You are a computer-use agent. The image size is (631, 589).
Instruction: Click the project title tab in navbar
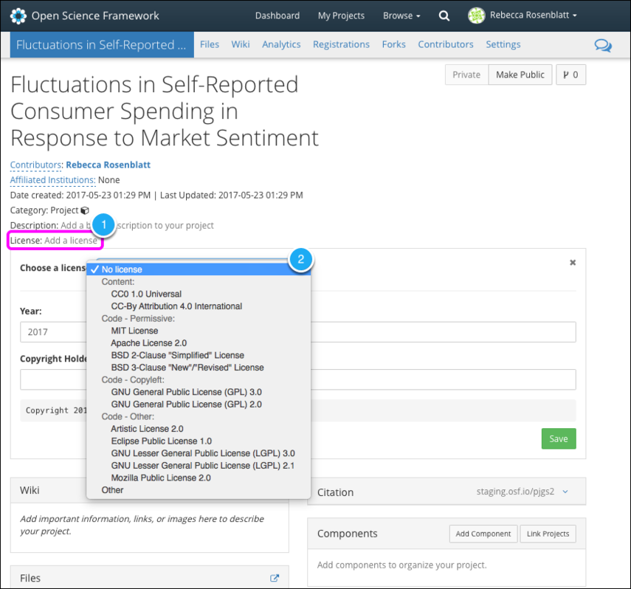[102, 45]
